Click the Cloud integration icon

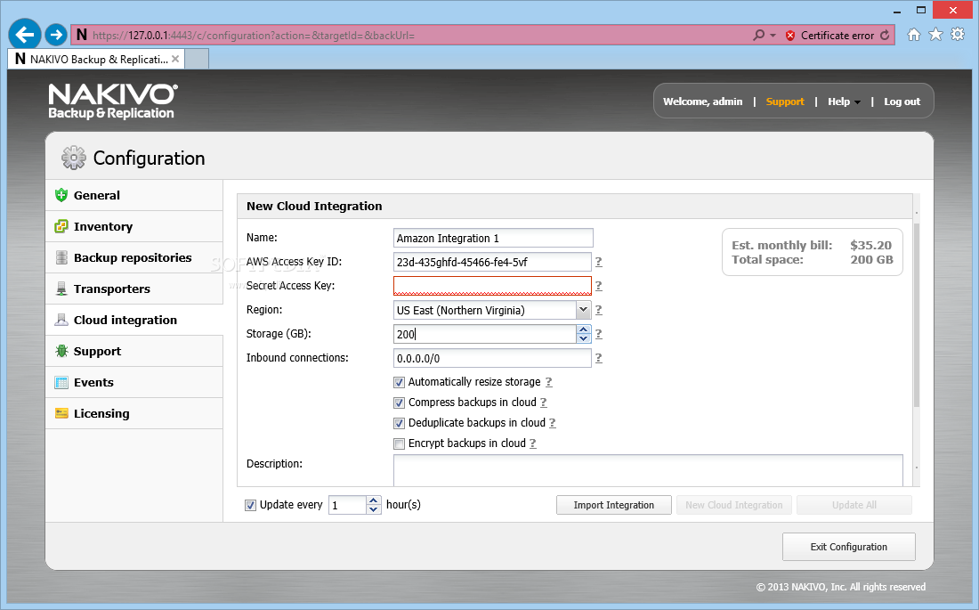click(61, 320)
